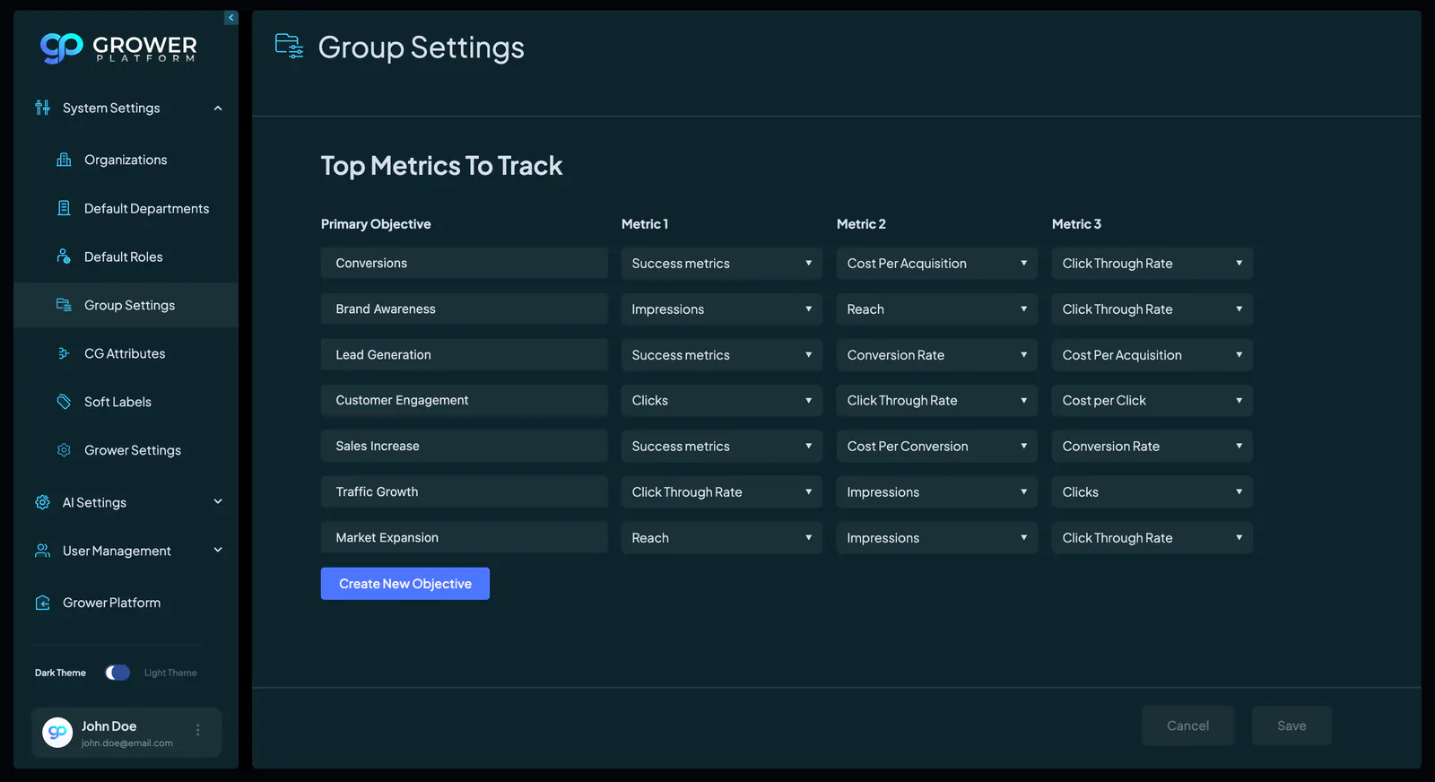The height and width of the screenshot is (782, 1435).
Task: Click Create New Objective button
Action: (x=405, y=584)
